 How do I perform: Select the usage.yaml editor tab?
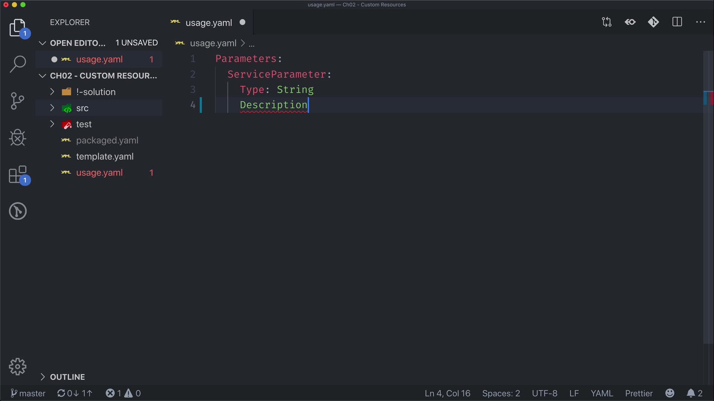pos(208,23)
